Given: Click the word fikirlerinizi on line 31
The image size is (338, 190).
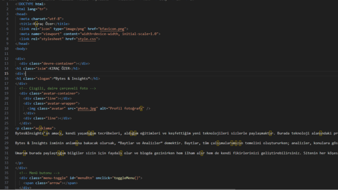Looking at the screenshot, I should (x=246, y=153).
